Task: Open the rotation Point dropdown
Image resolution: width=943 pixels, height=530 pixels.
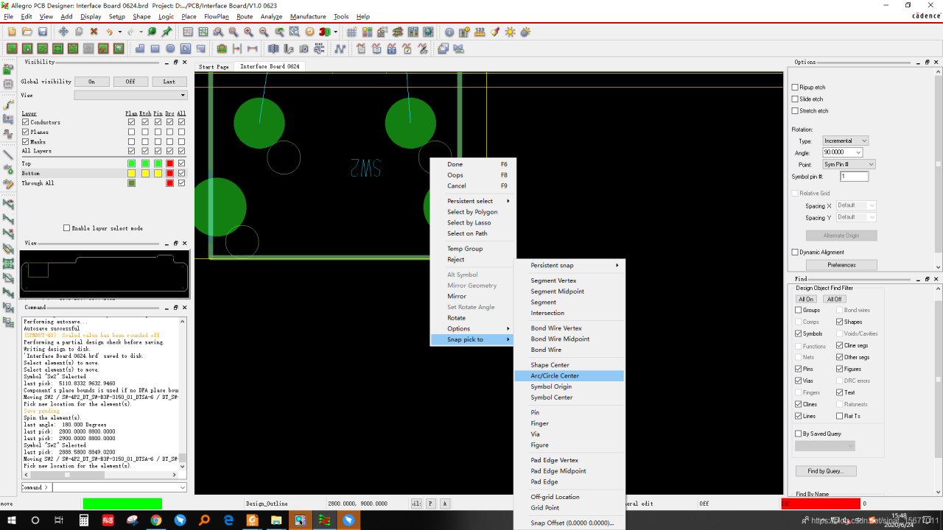Action: click(848, 164)
